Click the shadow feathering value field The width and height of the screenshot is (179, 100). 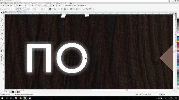(59, 9)
